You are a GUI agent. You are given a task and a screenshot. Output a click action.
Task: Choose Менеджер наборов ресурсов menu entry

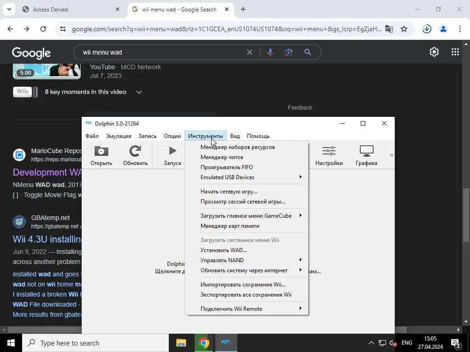coord(246,147)
